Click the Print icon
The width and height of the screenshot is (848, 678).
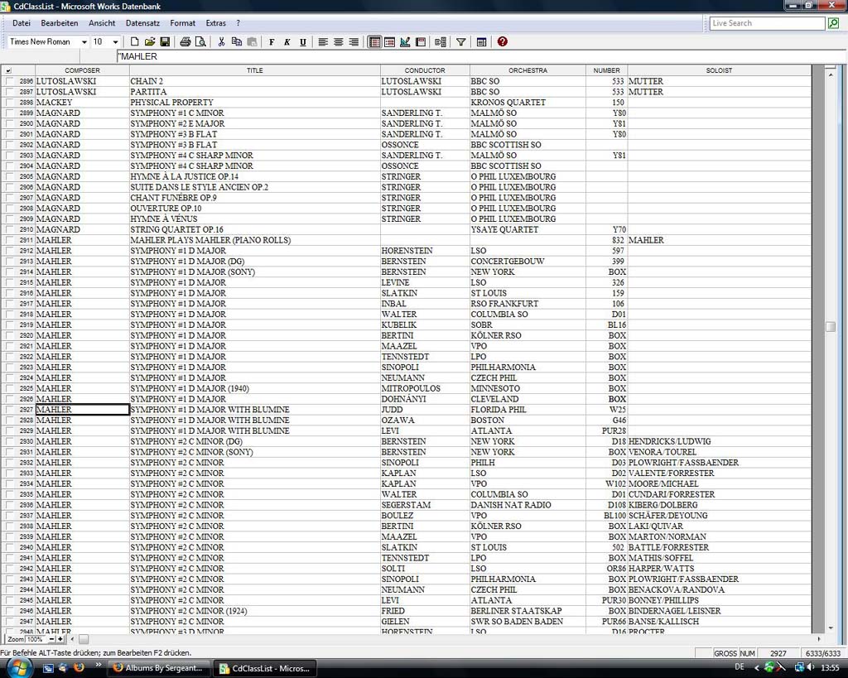(185, 42)
